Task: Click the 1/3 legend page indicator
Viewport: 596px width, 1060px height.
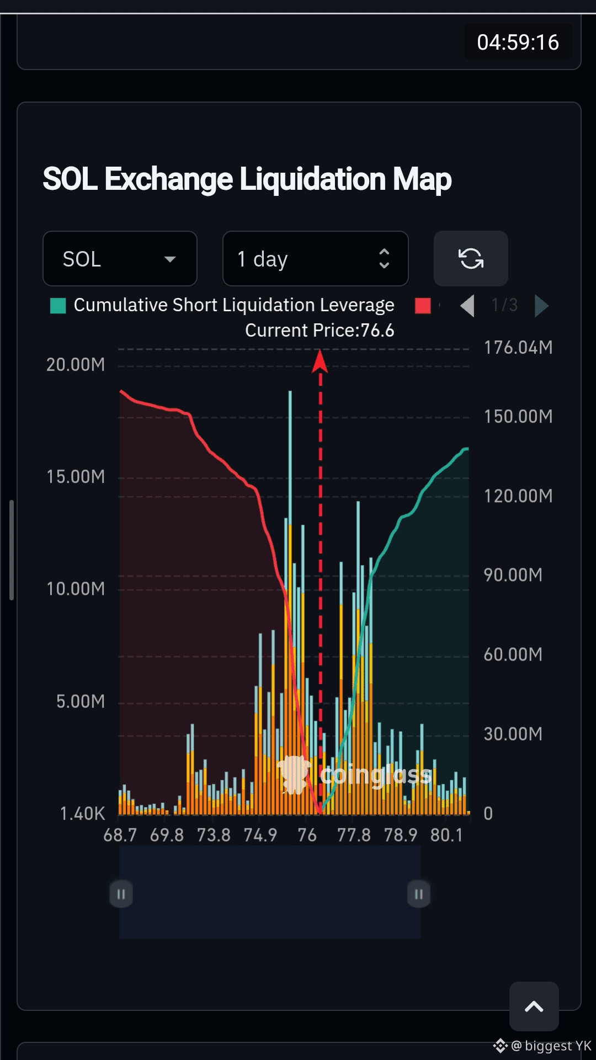Action: [x=504, y=305]
